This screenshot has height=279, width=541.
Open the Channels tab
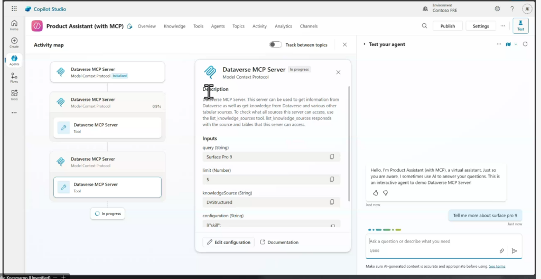(309, 26)
